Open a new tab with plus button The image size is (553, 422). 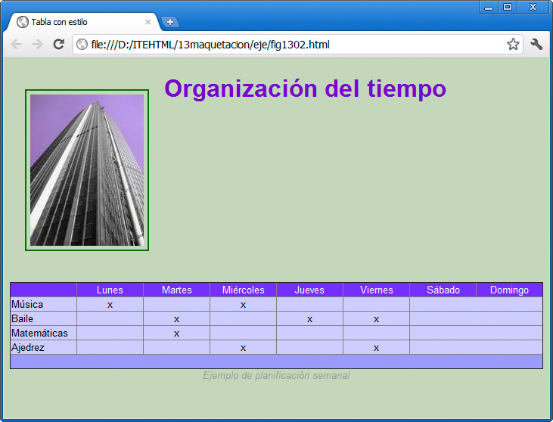(x=170, y=22)
